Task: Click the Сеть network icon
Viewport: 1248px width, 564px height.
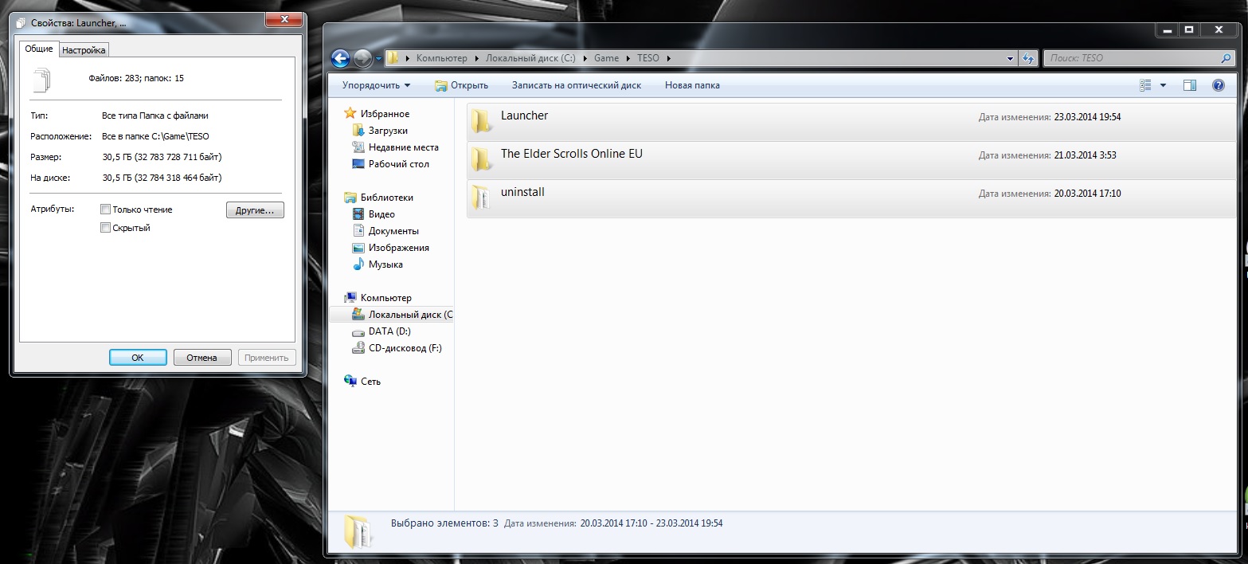Action: pos(350,382)
